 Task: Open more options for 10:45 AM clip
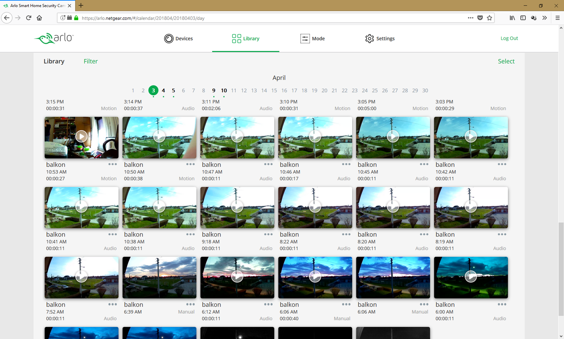[424, 164]
